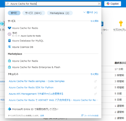Click the 17 分前 table cell
The image size is (126, 121).
119,69
